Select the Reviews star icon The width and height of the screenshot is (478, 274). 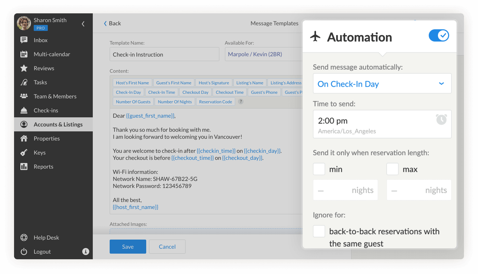click(24, 68)
